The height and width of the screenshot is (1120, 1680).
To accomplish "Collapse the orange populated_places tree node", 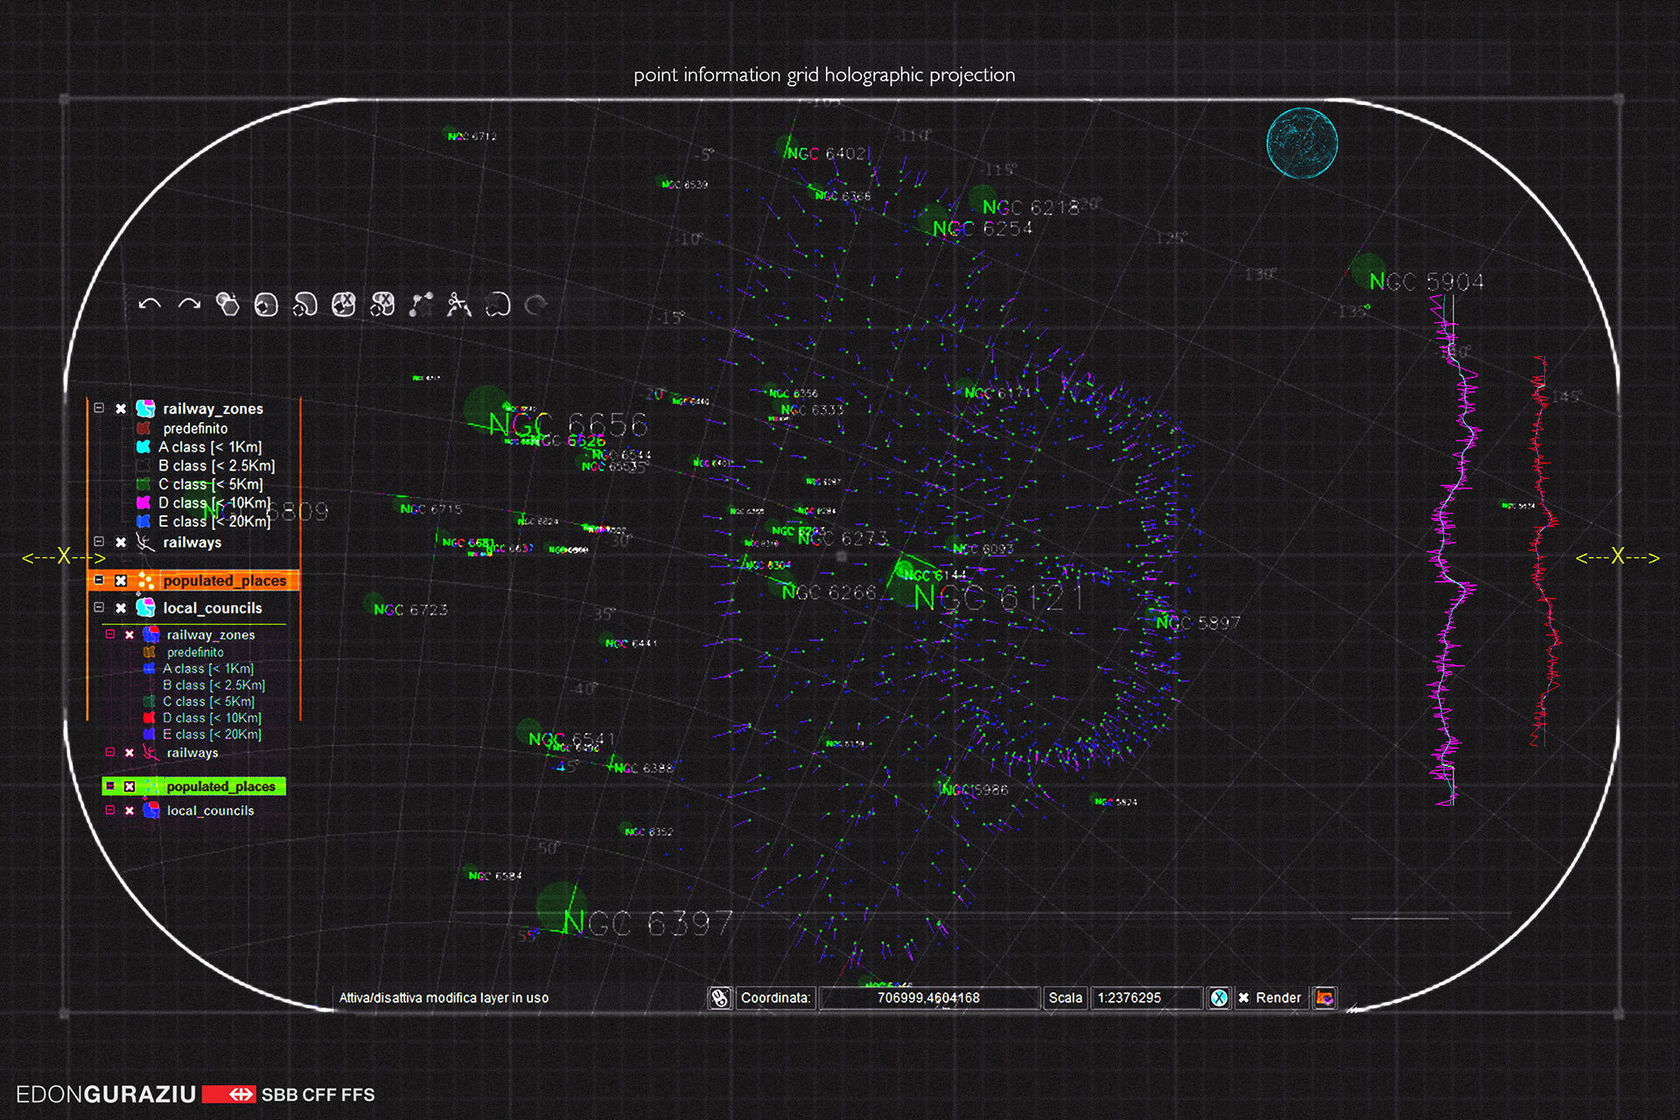I will 99,579.
